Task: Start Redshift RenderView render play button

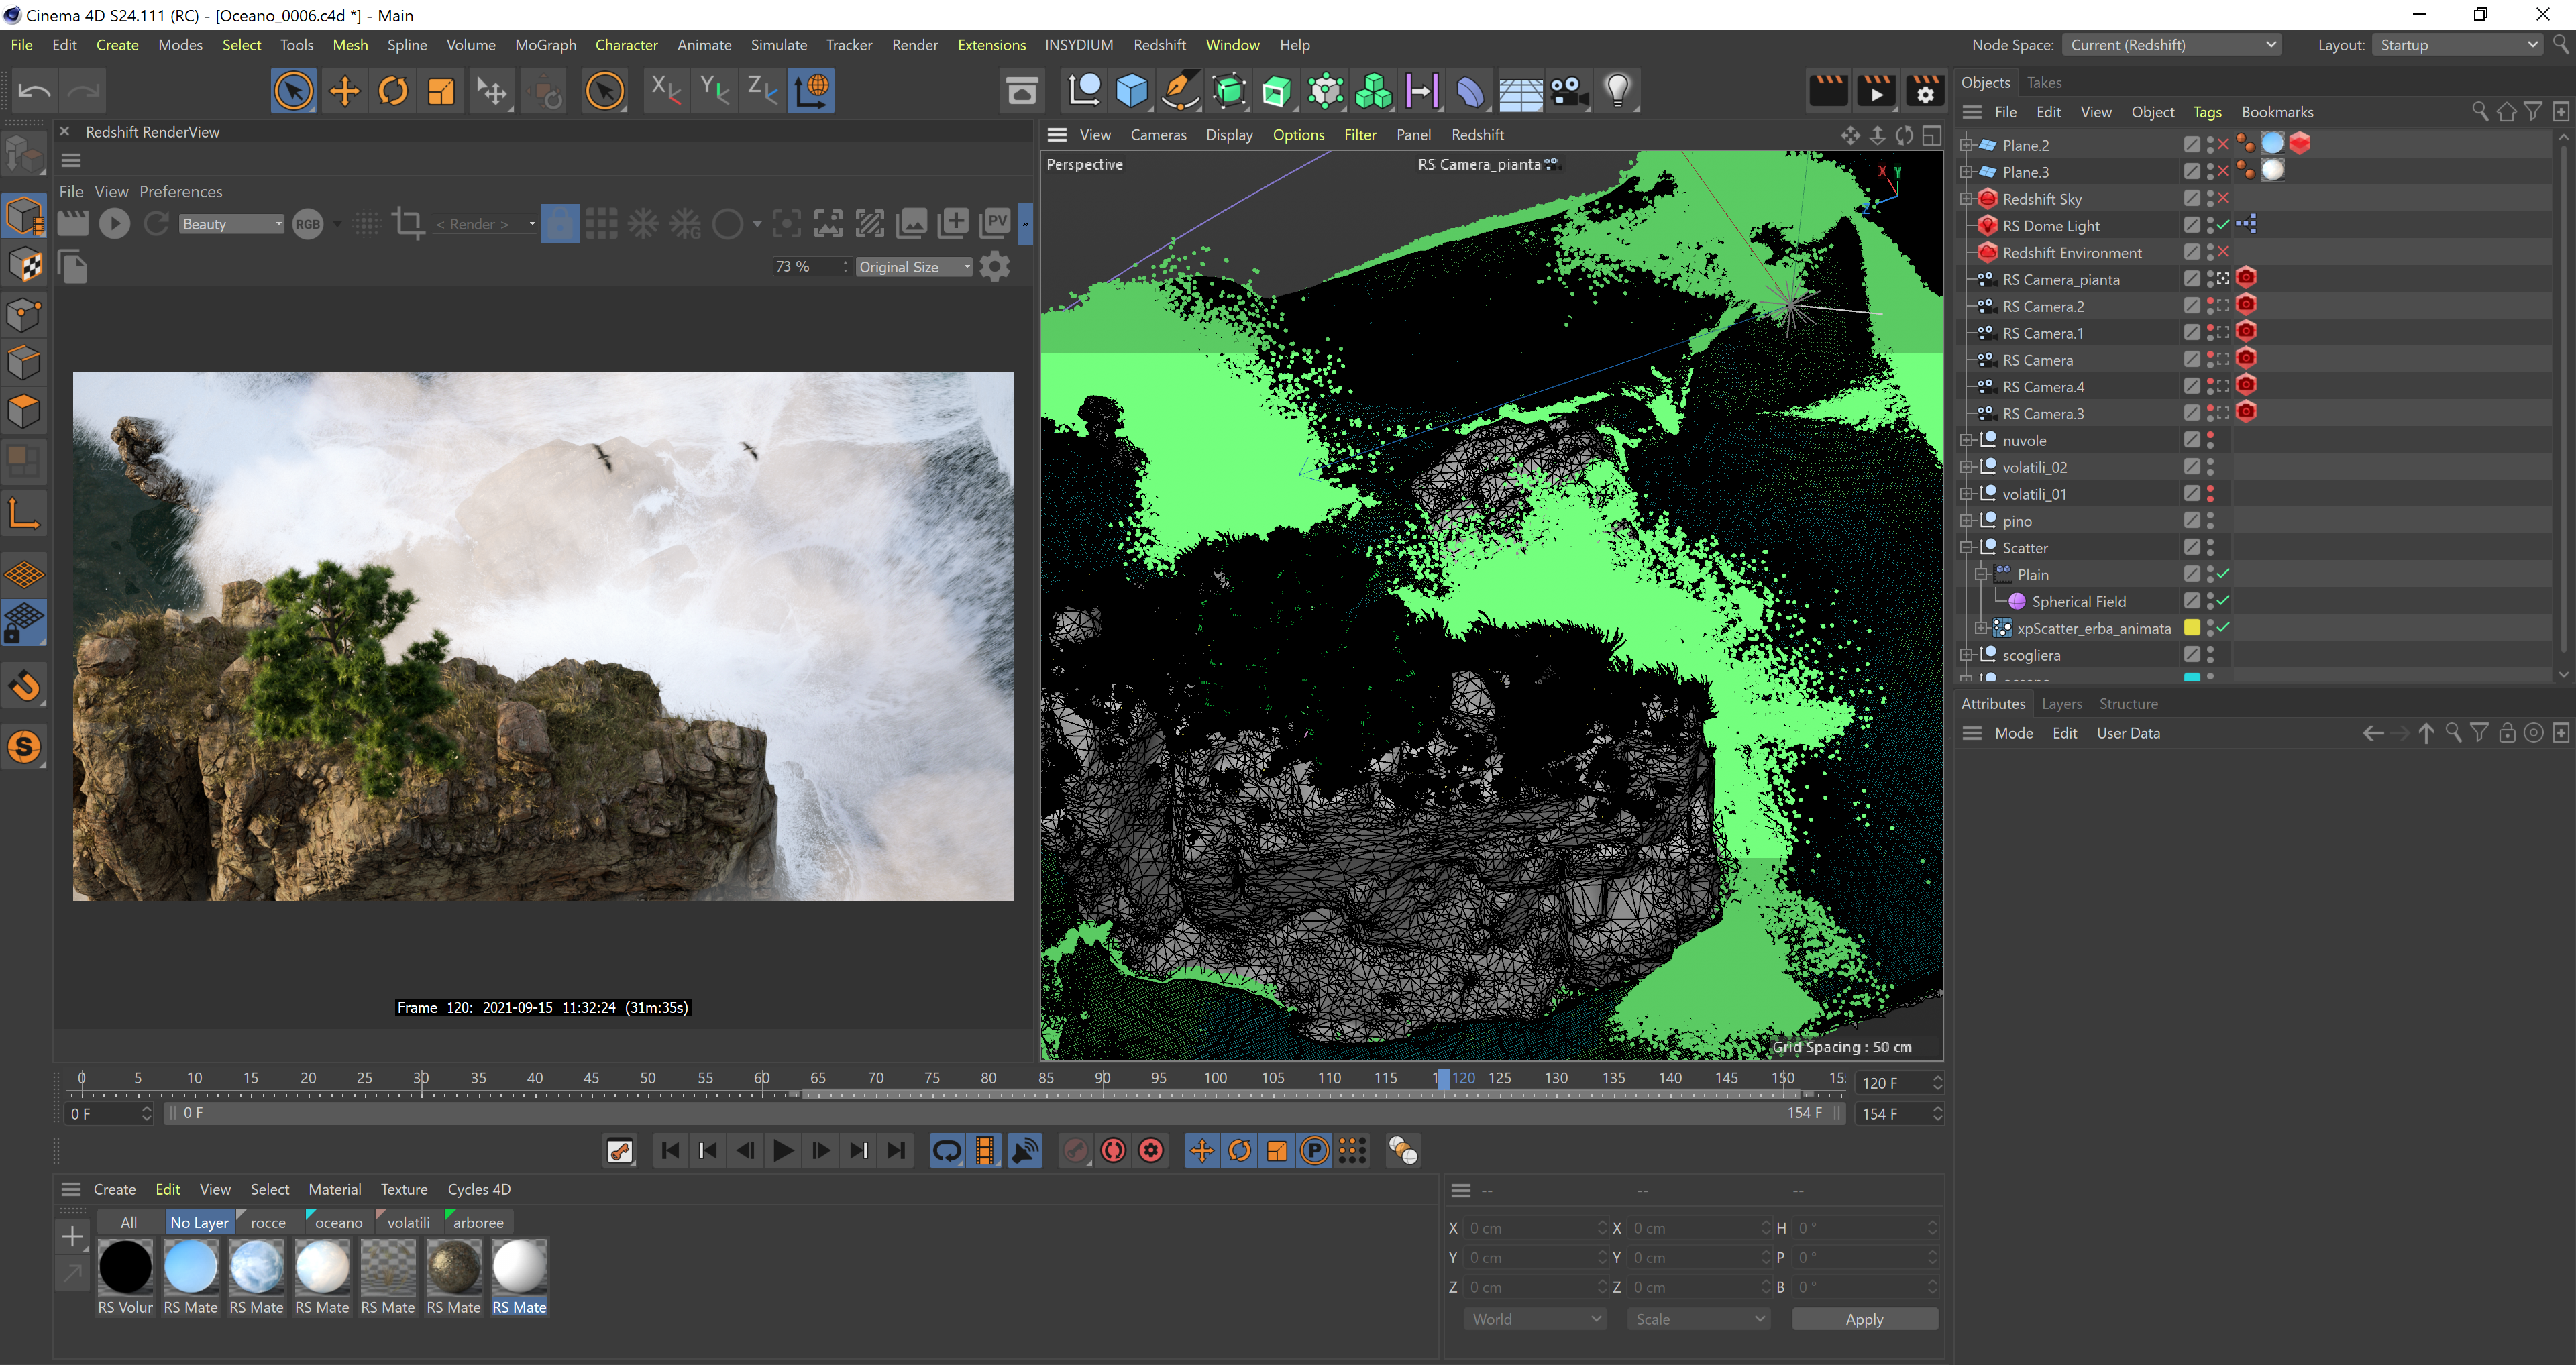Action: (115, 224)
